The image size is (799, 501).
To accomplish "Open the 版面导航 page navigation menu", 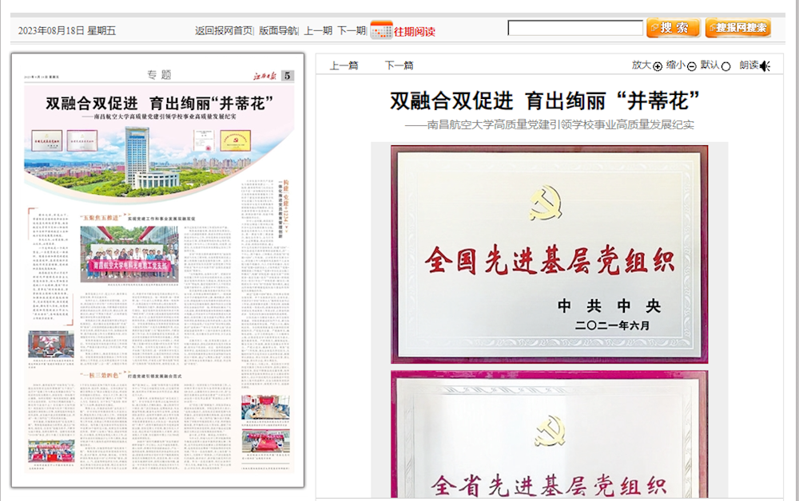I will tap(278, 31).
